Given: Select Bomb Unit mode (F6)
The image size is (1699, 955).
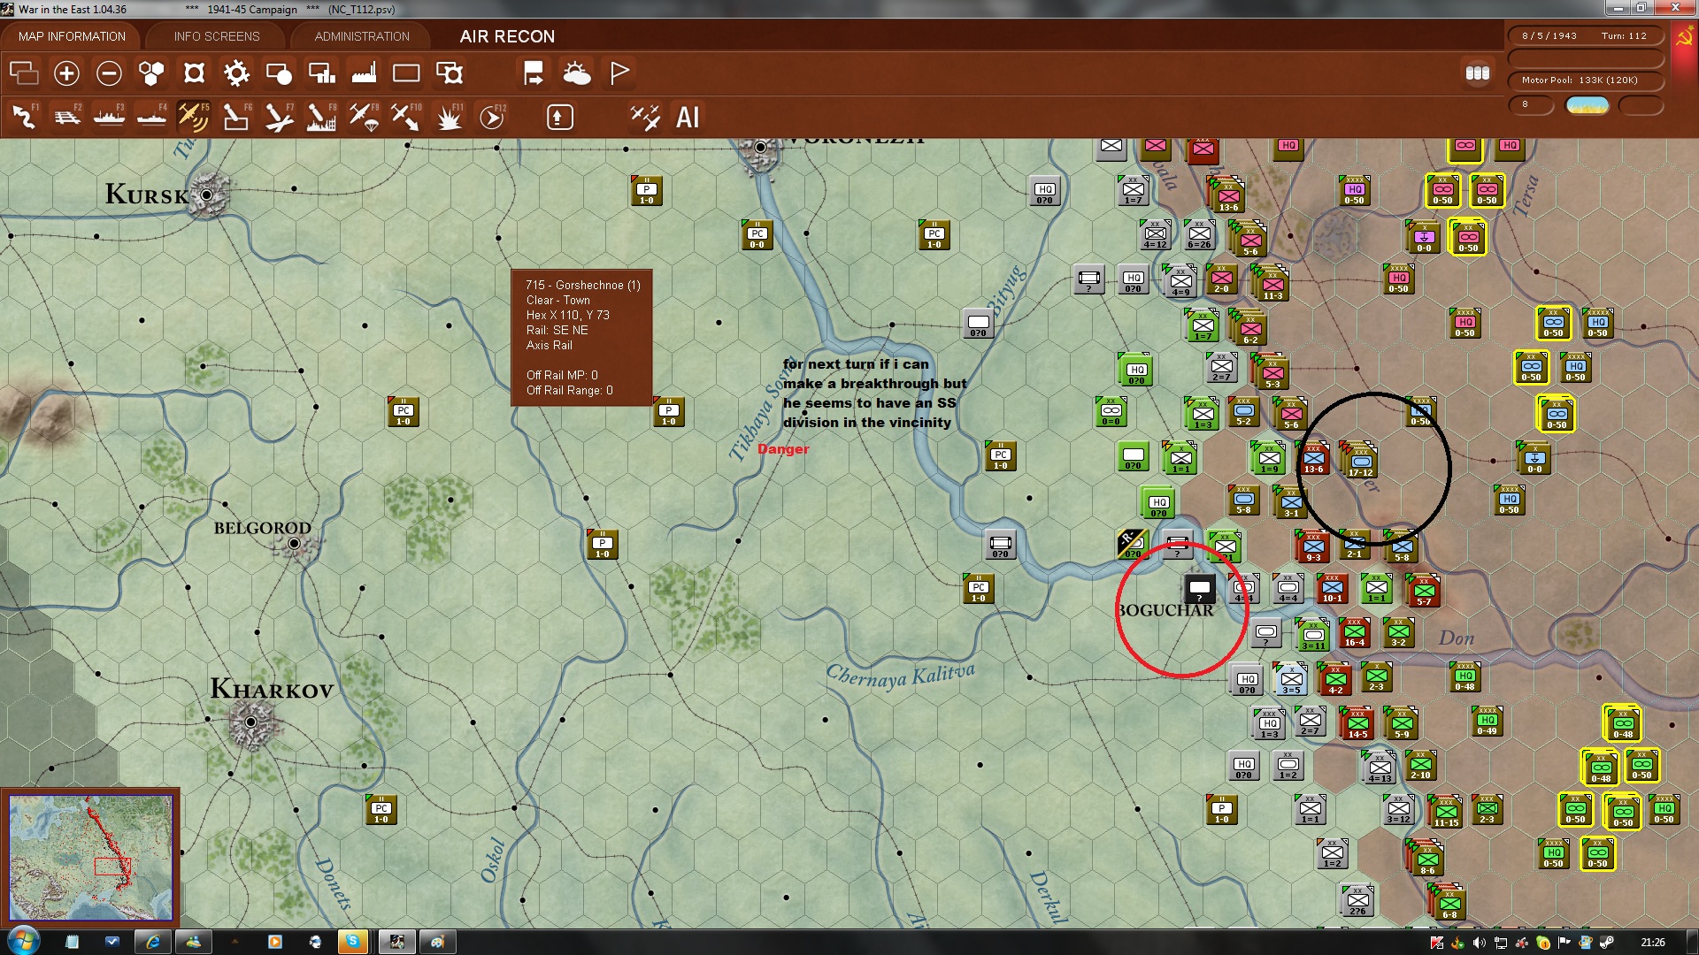Looking at the screenshot, I should (x=236, y=117).
